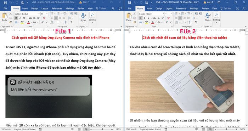Open font size dropdown in left window

47,14
